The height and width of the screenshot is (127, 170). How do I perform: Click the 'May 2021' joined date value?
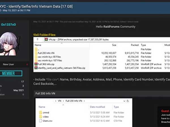pos(18,90)
